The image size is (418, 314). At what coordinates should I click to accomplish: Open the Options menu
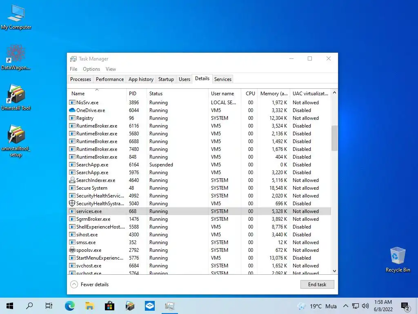[x=91, y=69]
